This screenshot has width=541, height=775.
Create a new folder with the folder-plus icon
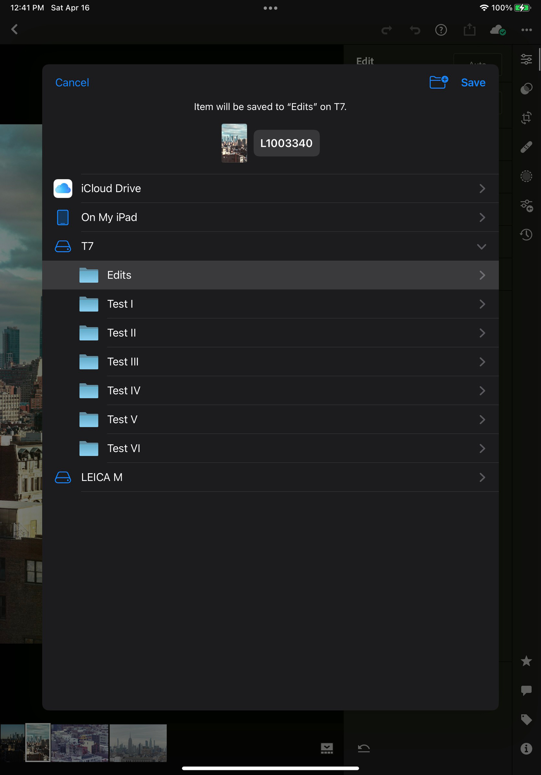point(438,82)
